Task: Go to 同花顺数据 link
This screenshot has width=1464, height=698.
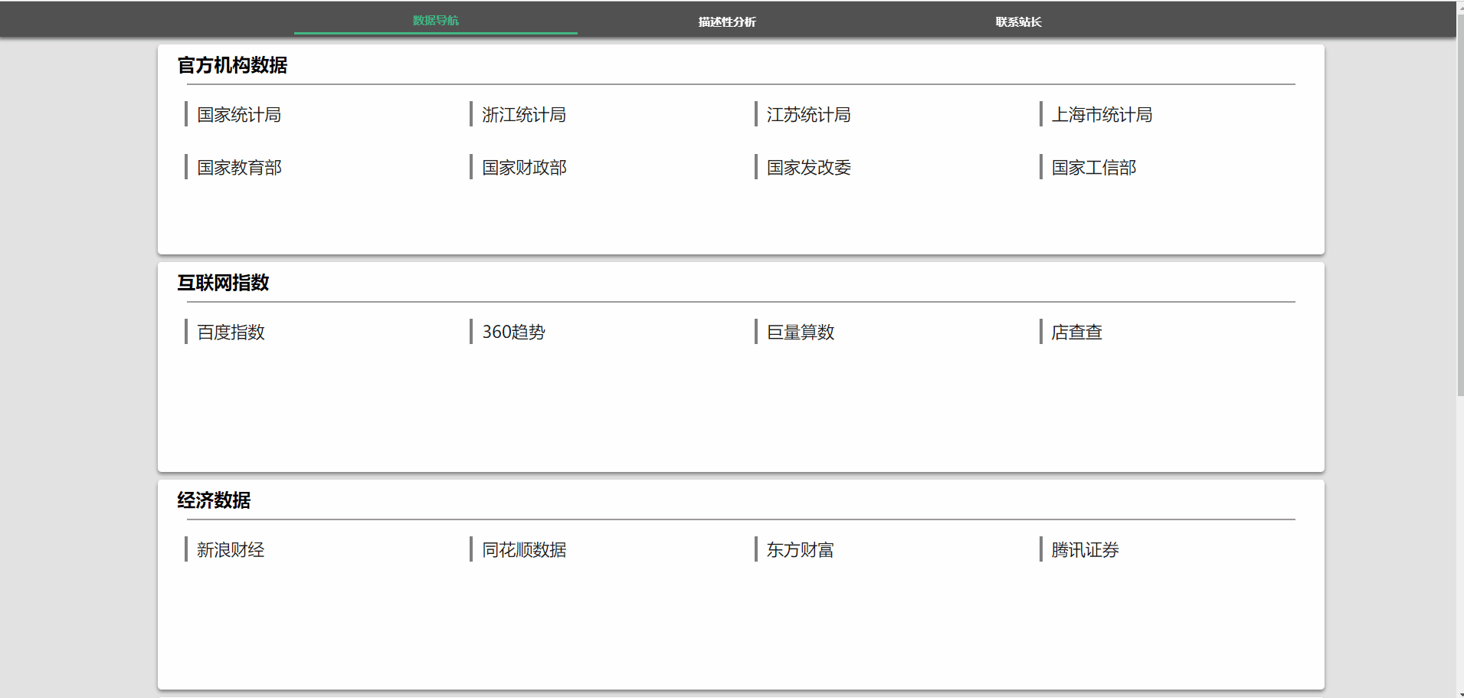Action: click(524, 550)
